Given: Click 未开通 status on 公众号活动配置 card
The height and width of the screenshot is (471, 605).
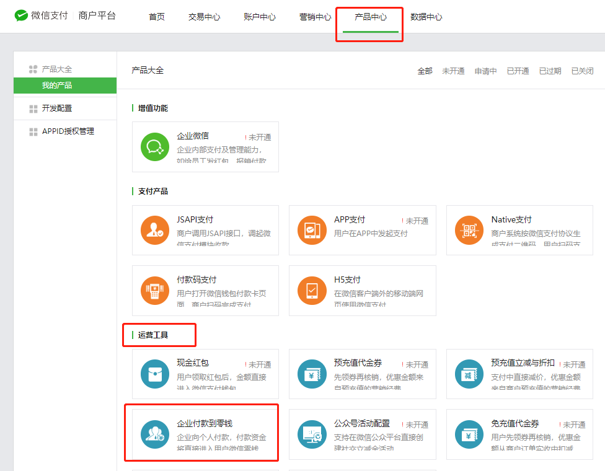Looking at the screenshot, I should coord(417,425).
